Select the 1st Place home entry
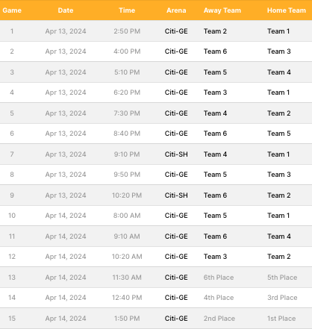 [x=281, y=319]
